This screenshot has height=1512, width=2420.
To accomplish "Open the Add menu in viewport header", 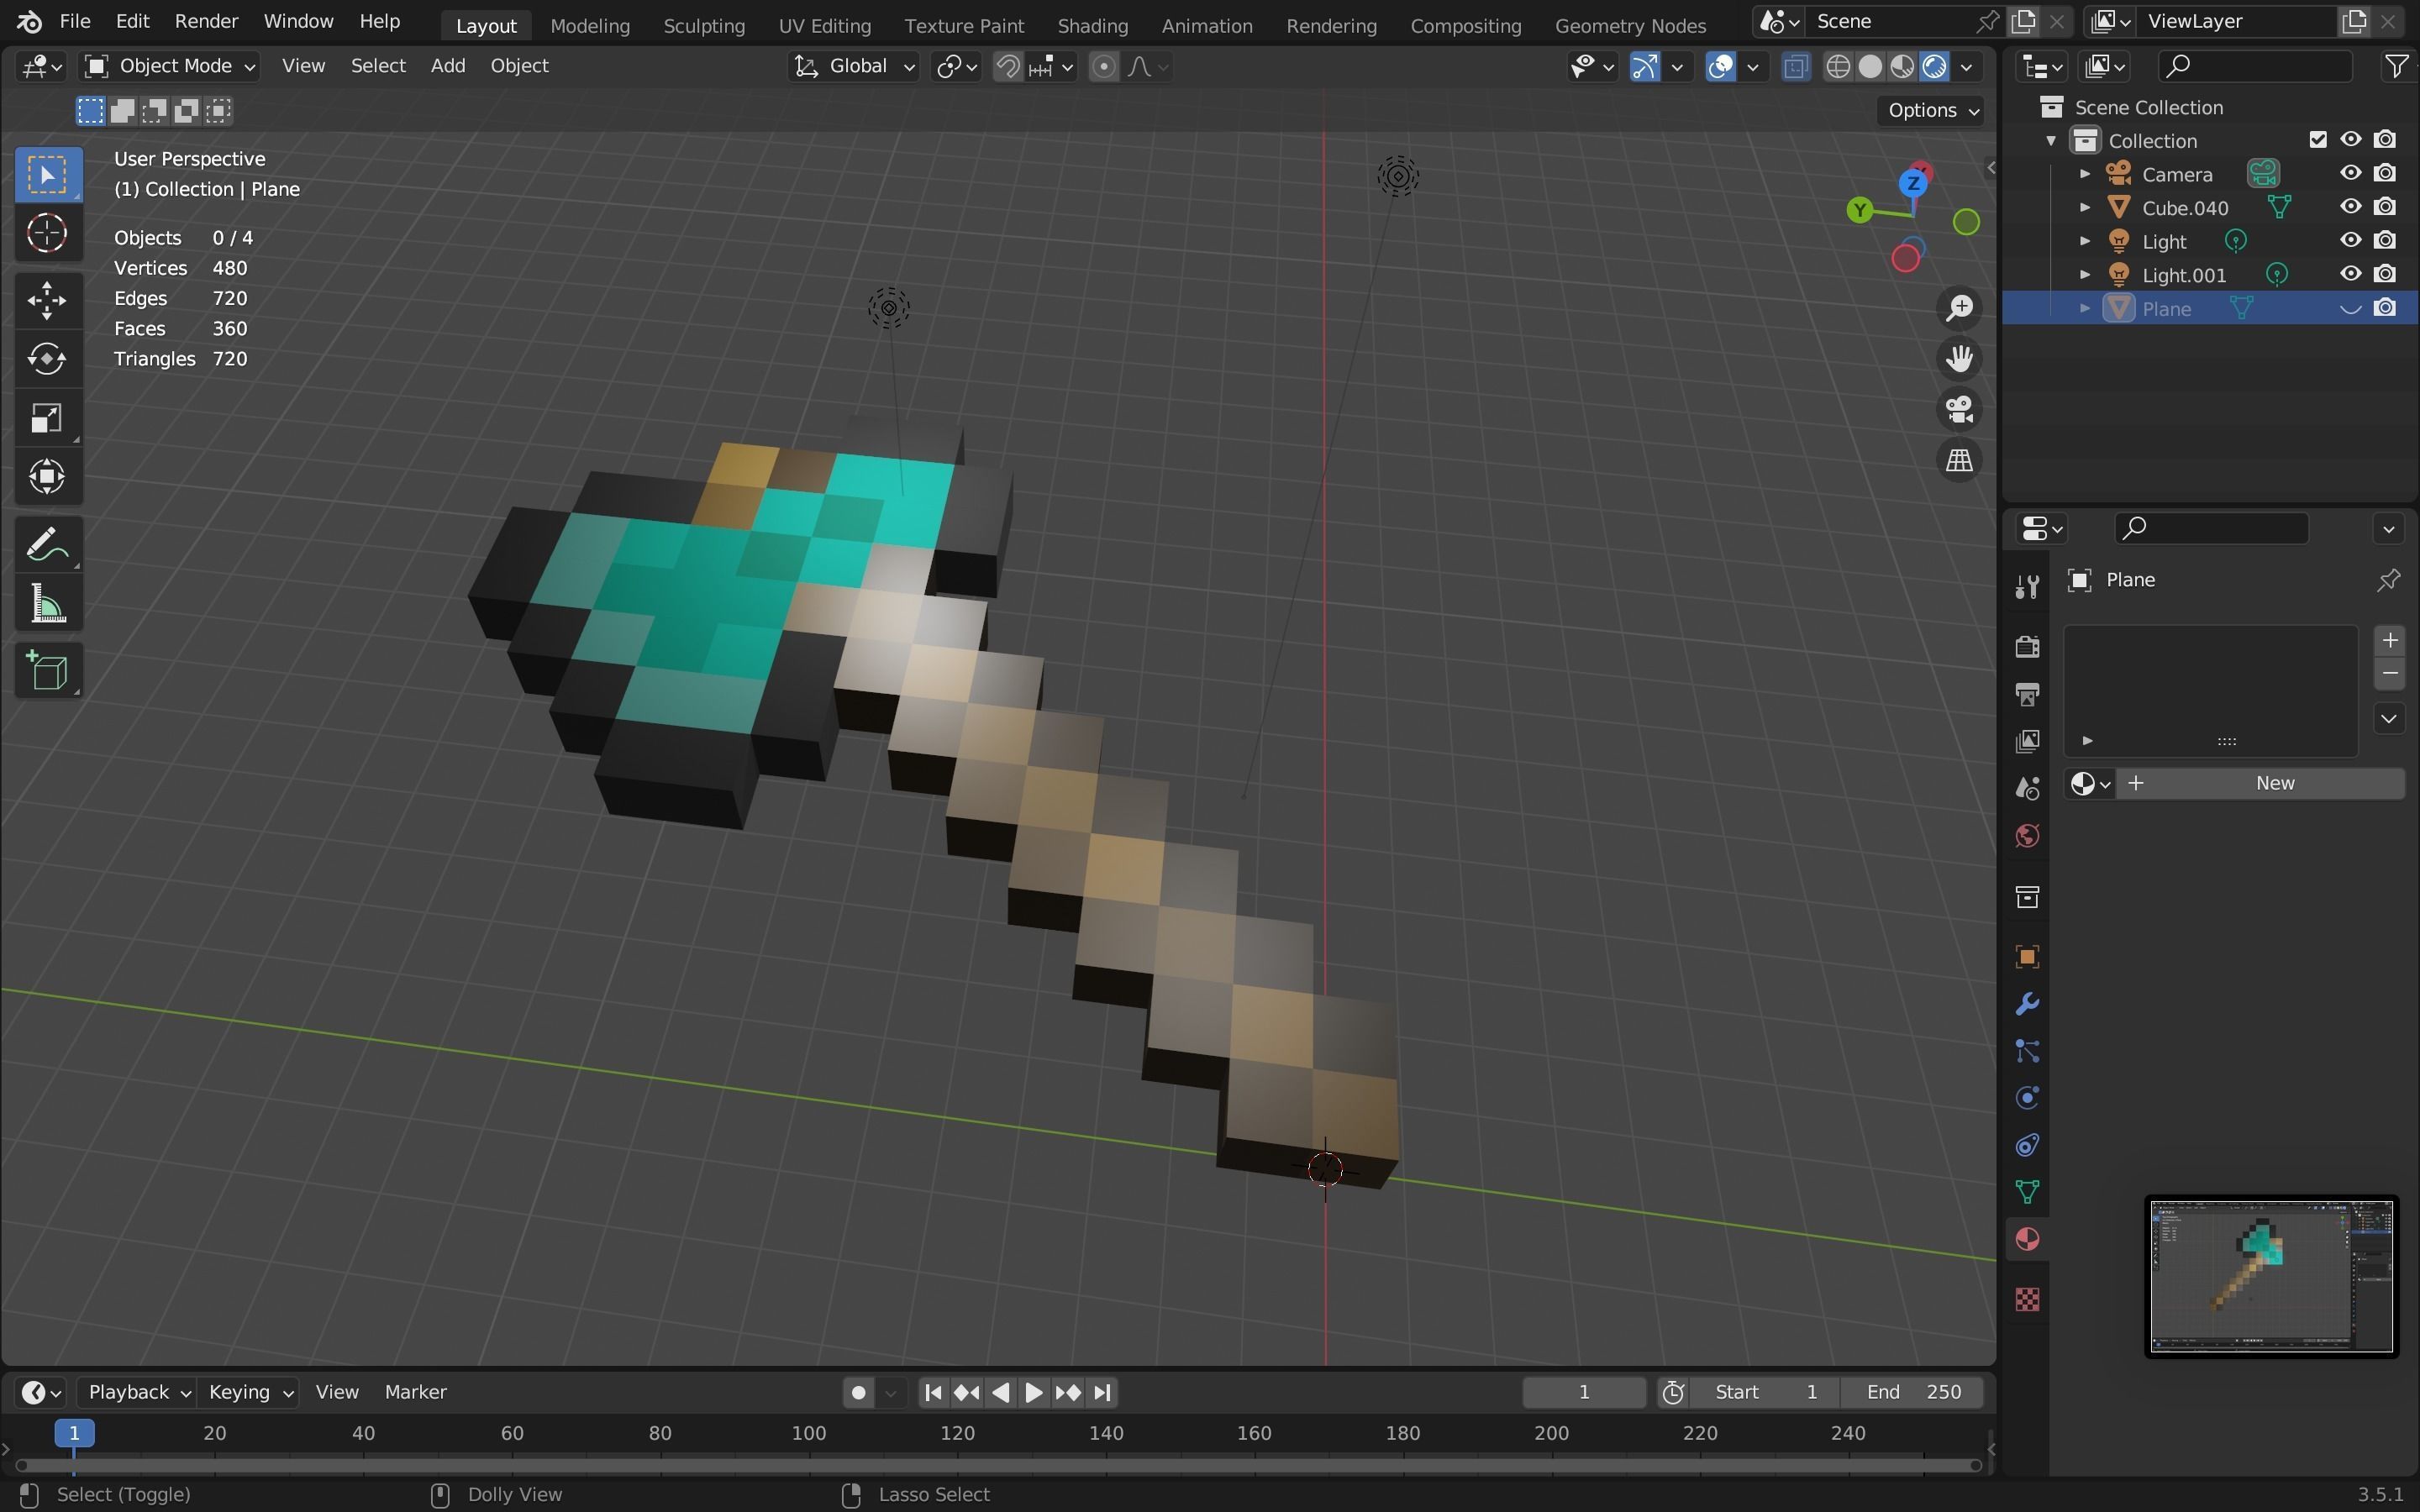I will pyautogui.click(x=447, y=66).
